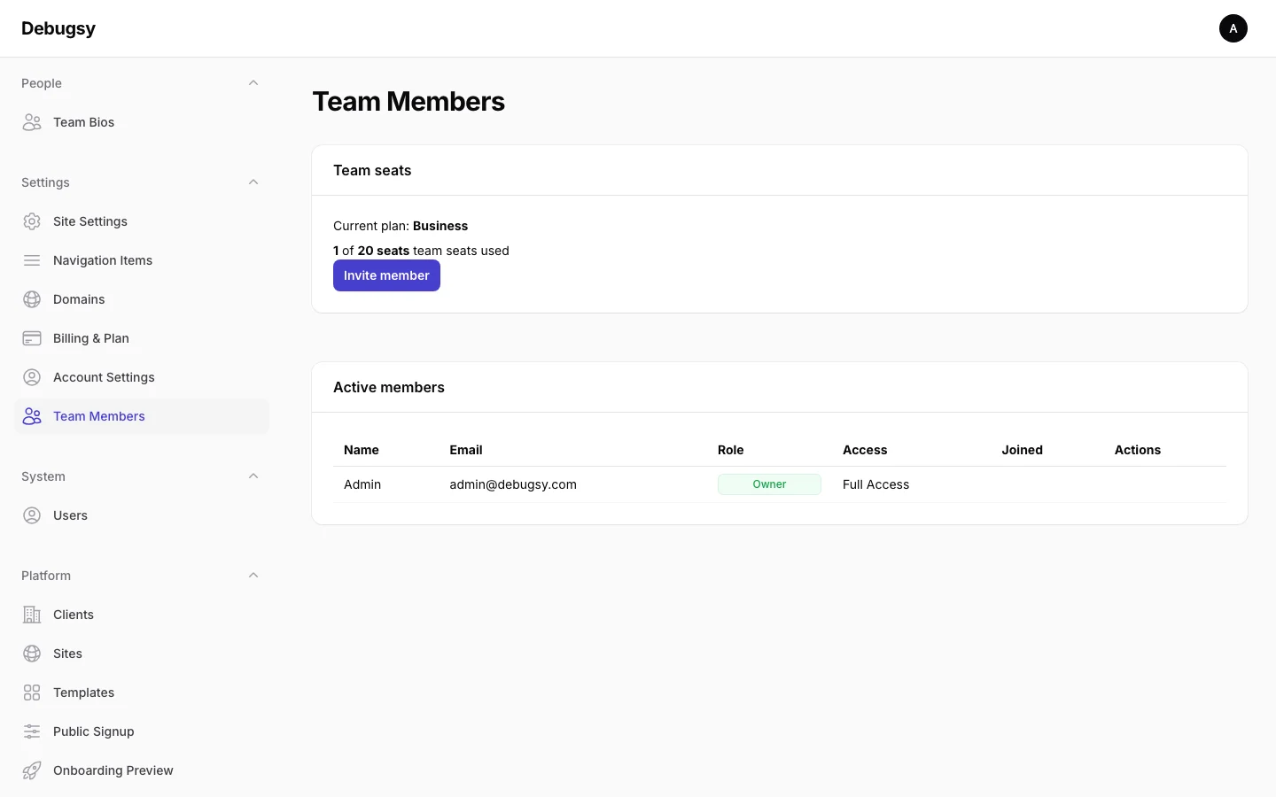The image size is (1276, 797).
Task: Click the Billing & Plan card icon
Action: pos(32,338)
